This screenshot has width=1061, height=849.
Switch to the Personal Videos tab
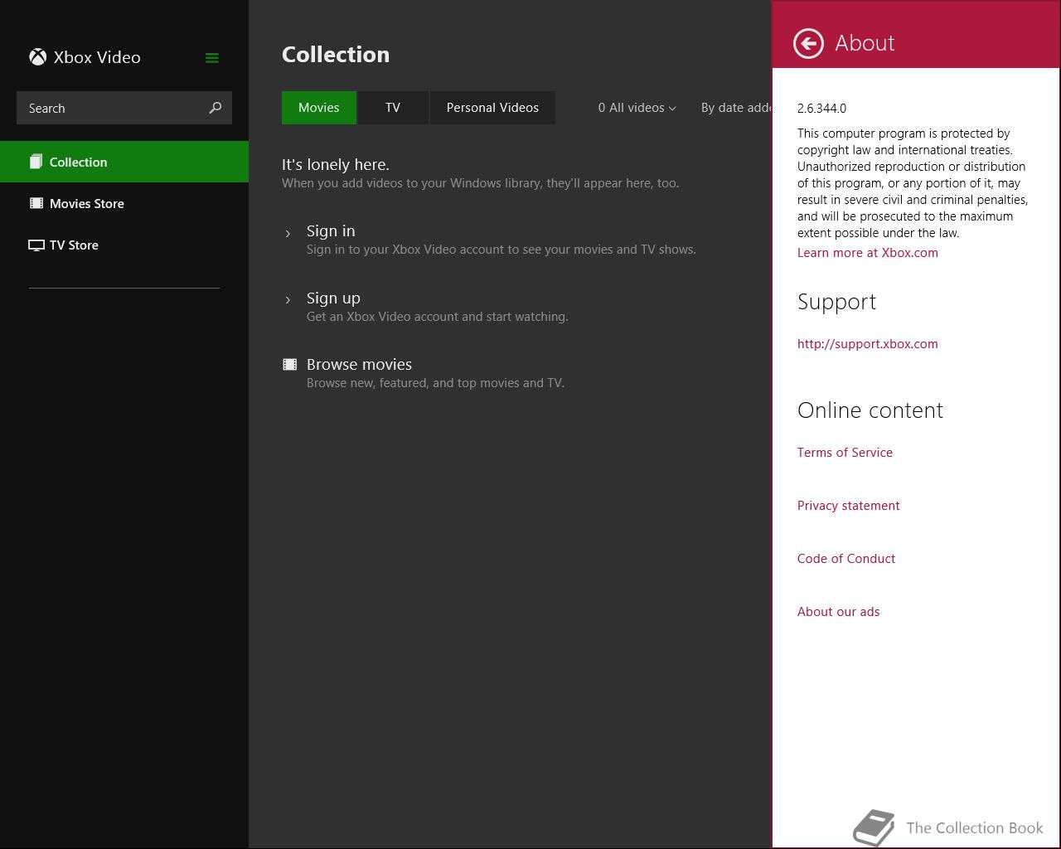[x=492, y=108]
